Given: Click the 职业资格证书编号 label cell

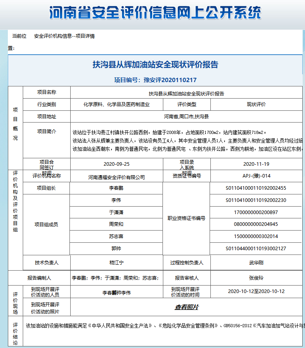Looking at the screenshot, I should 186,218.
